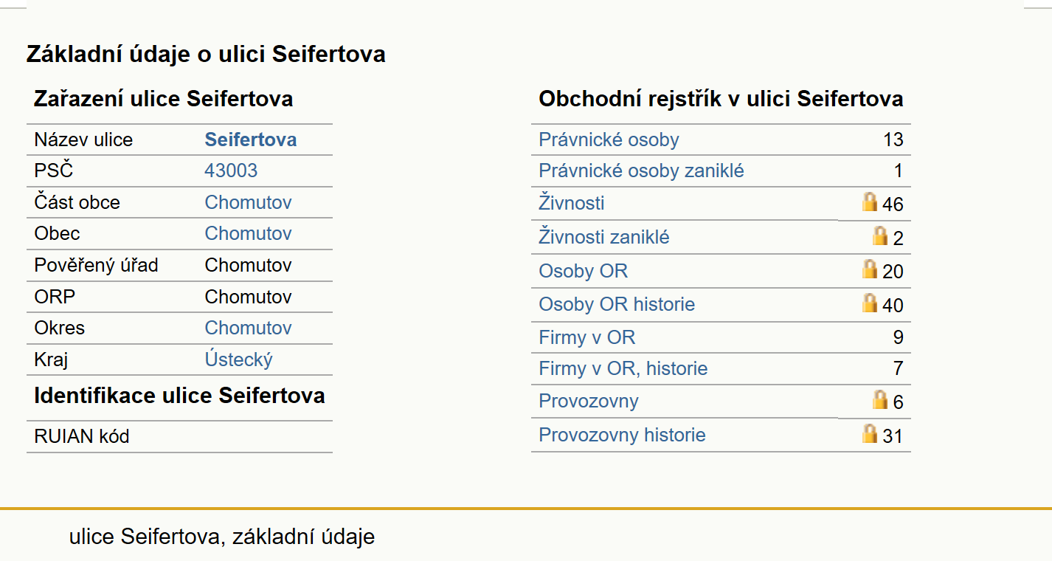Click the lock icon in Osoby OR historie row
This screenshot has width=1052, height=561.
(871, 303)
